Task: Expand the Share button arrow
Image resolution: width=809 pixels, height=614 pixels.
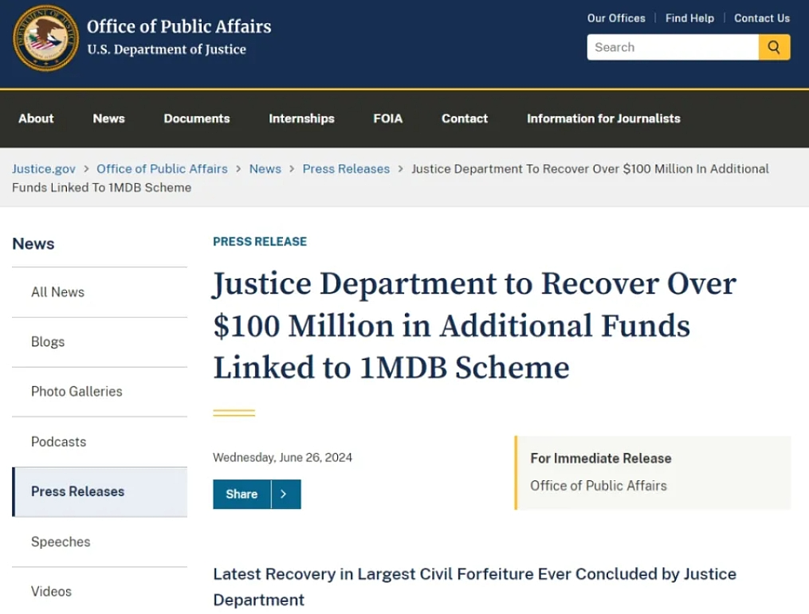Action: [x=286, y=494]
